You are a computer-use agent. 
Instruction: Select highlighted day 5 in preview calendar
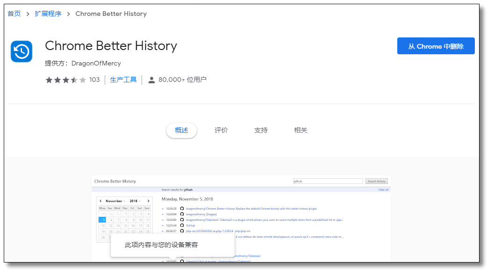[102, 220]
